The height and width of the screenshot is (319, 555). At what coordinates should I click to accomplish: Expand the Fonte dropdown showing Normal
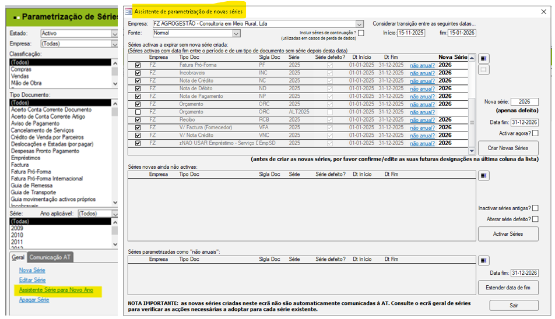236,34
